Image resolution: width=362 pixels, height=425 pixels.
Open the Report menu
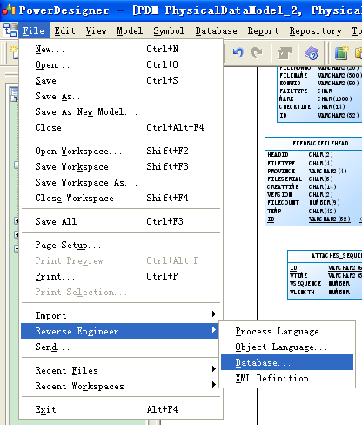263,30
